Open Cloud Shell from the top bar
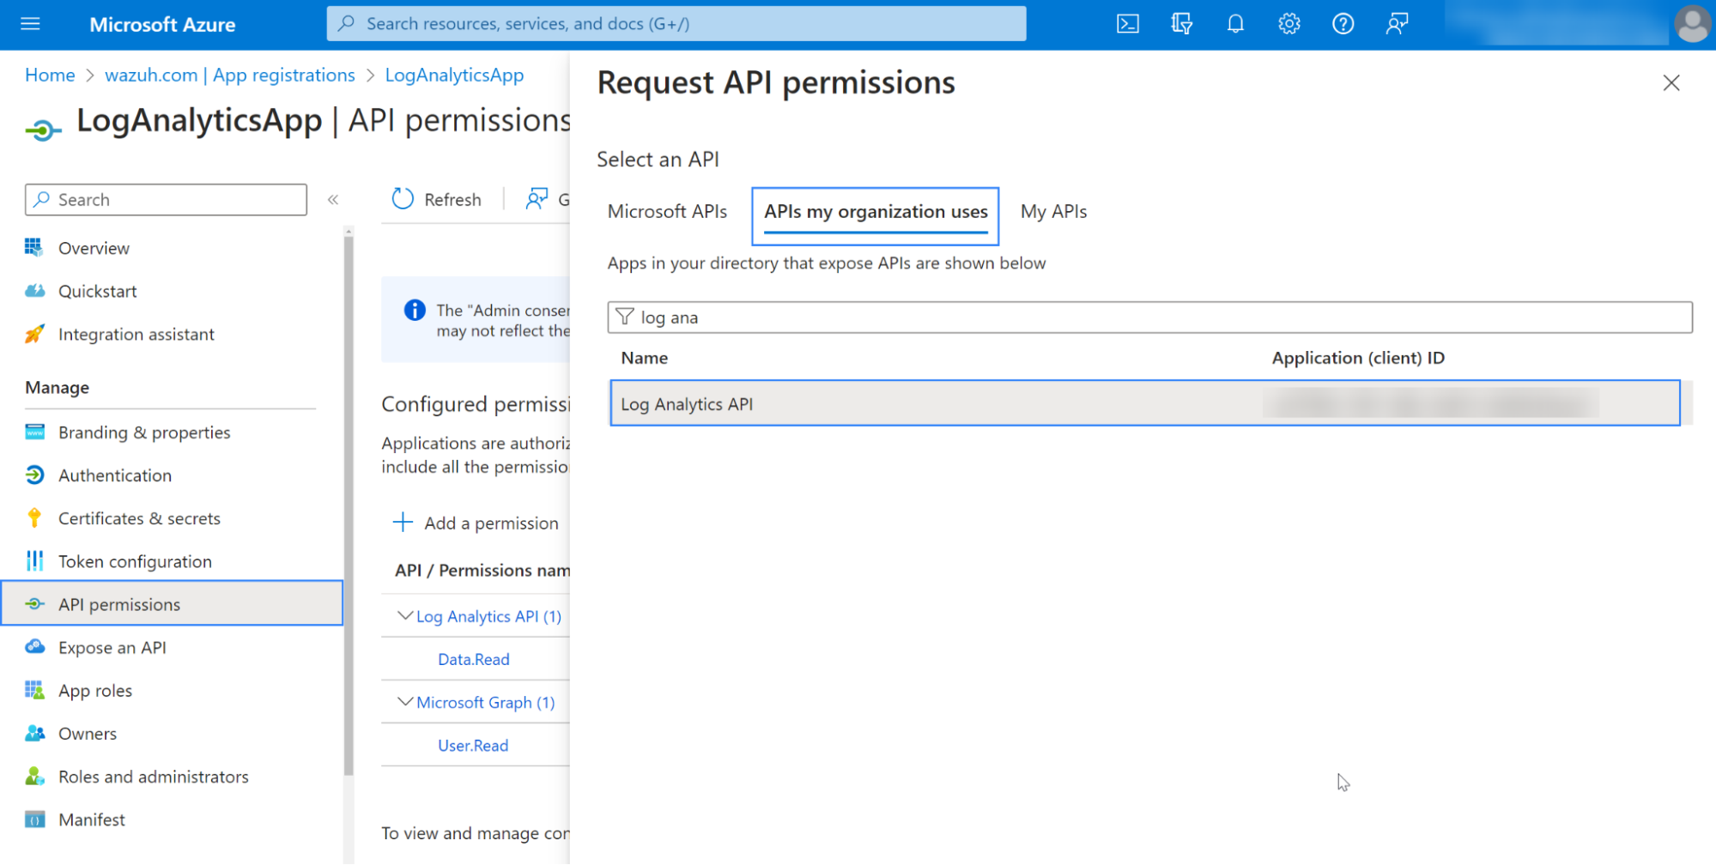This screenshot has width=1716, height=865. pos(1127,24)
